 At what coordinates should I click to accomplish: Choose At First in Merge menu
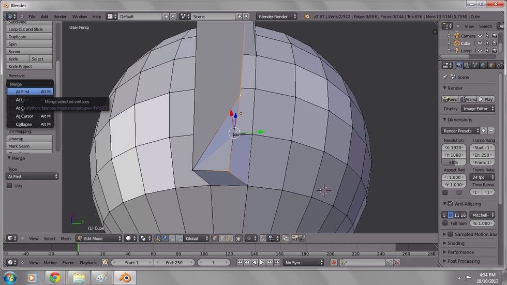(30, 92)
